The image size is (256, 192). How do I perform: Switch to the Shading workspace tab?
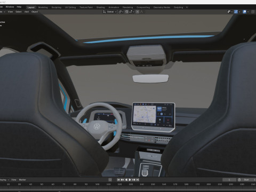click(100, 7)
